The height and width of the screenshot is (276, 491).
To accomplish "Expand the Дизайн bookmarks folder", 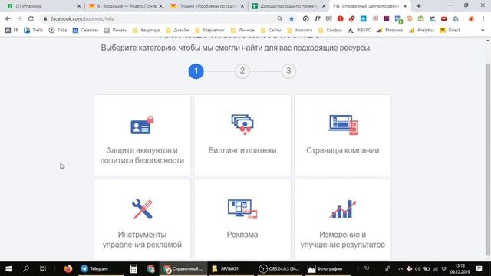I will coord(177,31).
